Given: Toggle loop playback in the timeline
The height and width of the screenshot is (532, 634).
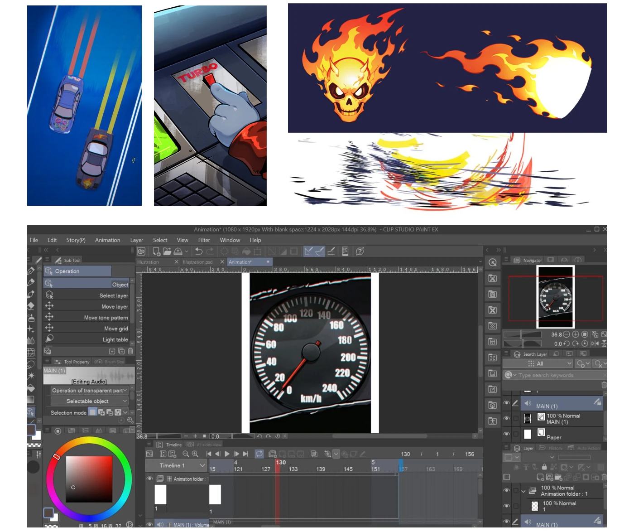Looking at the screenshot, I should [x=259, y=454].
